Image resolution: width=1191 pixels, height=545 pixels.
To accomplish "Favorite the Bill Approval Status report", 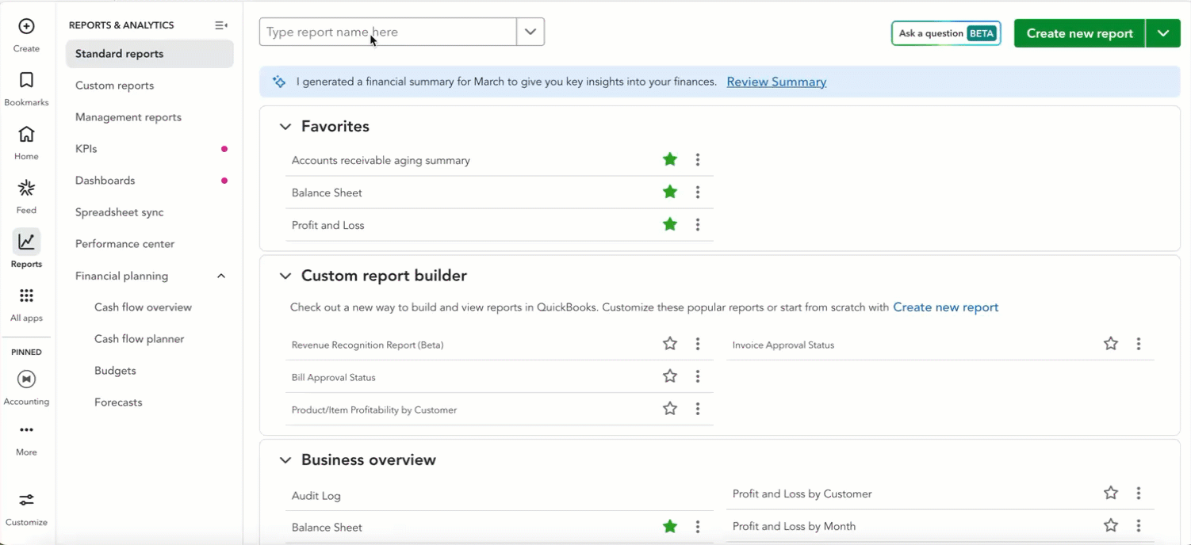I will [x=670, y=376].
